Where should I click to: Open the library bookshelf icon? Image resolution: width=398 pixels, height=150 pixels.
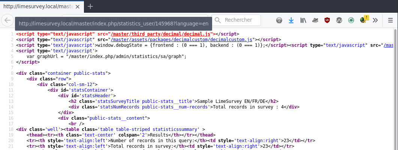[303, 20]
